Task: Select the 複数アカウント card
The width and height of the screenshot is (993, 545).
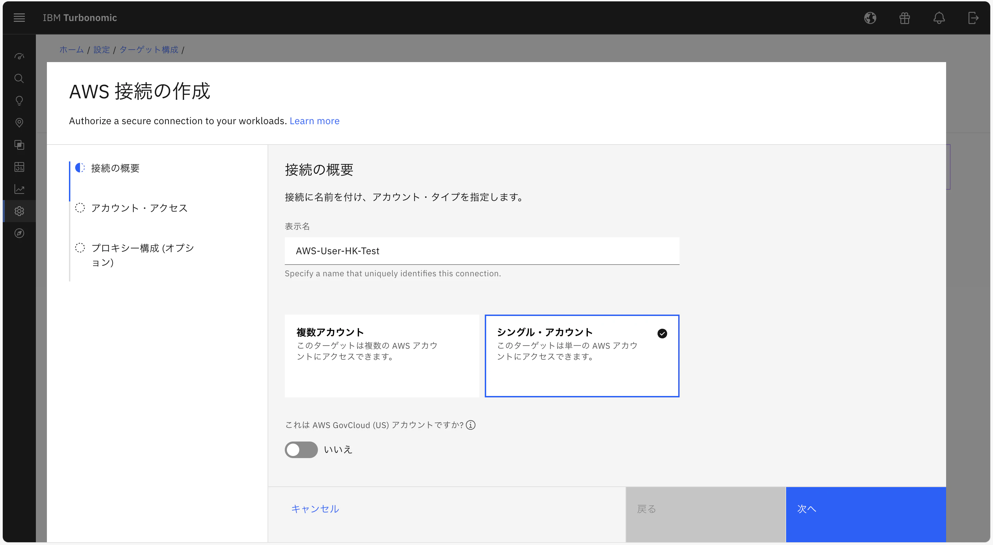Action: pyautogui.click(x=382, y=356)
